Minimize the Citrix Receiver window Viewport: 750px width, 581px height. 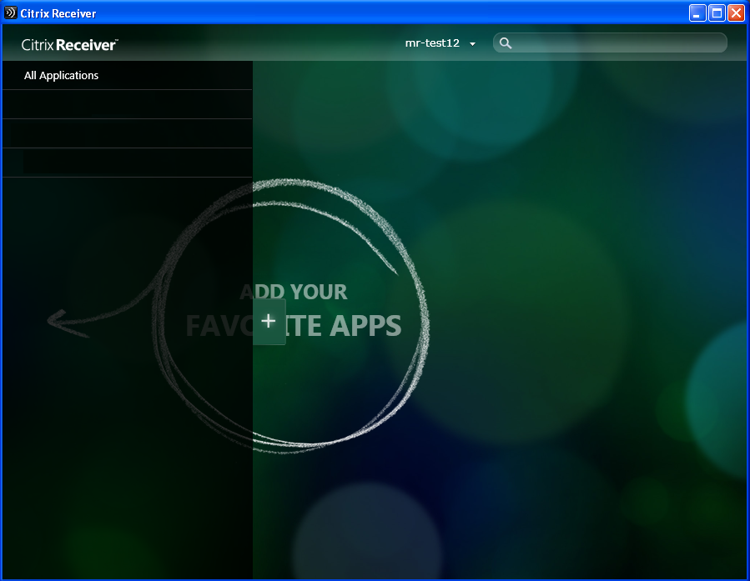[x=697, y=13]
